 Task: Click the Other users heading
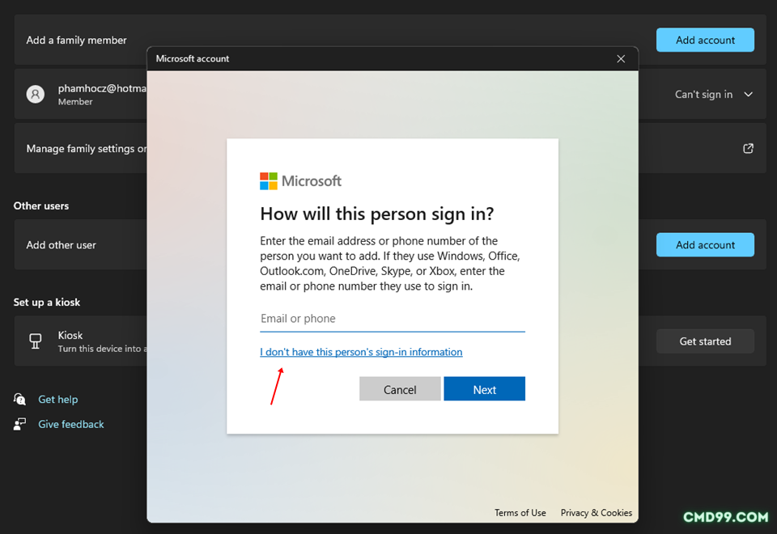[x=41, y=206]
